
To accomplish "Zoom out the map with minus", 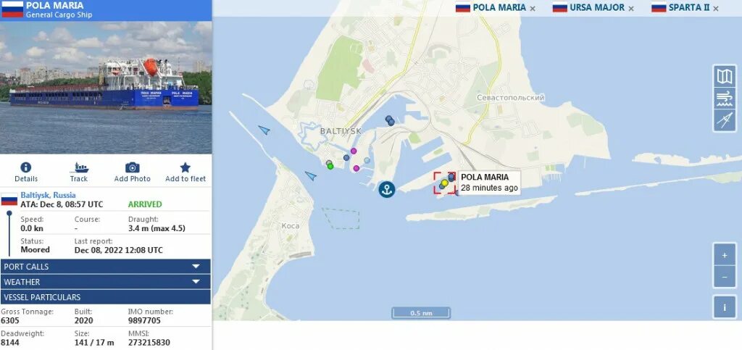I will point(725,277).
